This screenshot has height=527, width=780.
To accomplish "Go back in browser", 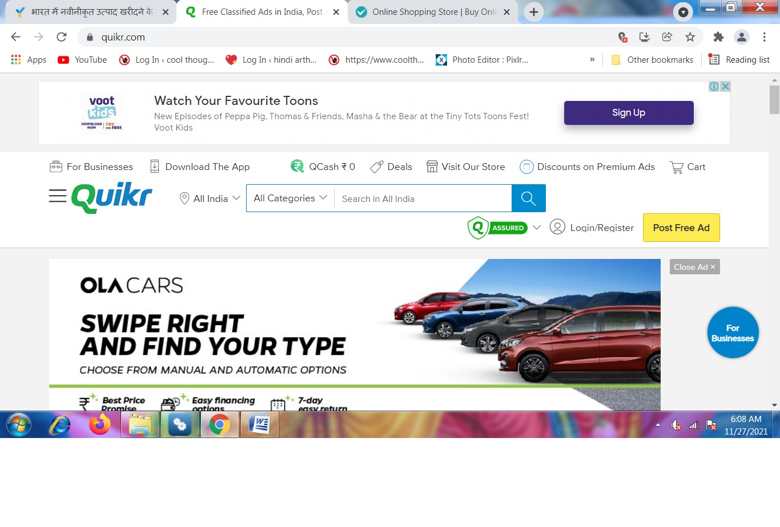I will click(16, 37).
